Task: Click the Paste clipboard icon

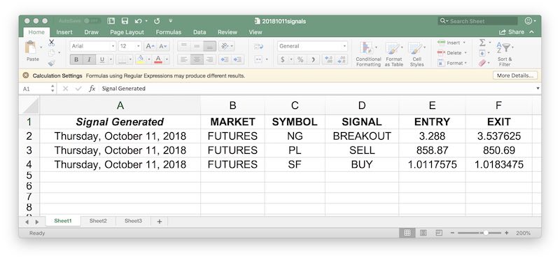Action: pyautogui.click(x=31, y=48)
